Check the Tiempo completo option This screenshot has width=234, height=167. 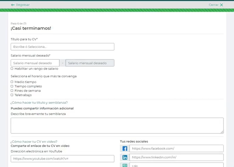point(12,86)
